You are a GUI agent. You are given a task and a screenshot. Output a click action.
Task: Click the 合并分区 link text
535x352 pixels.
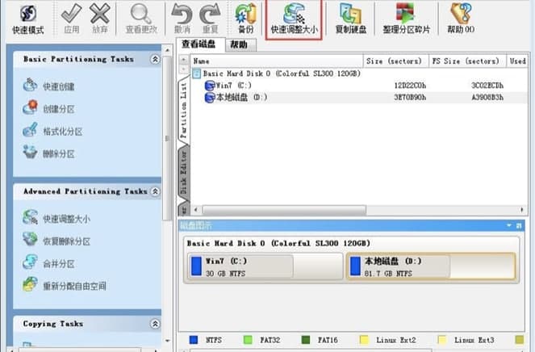click(59, 263)
